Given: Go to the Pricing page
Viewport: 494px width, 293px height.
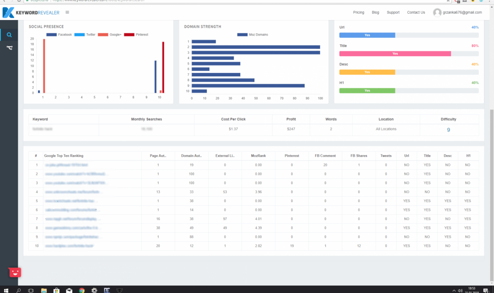Looking at the screenshot, I should tap(359, 13).
